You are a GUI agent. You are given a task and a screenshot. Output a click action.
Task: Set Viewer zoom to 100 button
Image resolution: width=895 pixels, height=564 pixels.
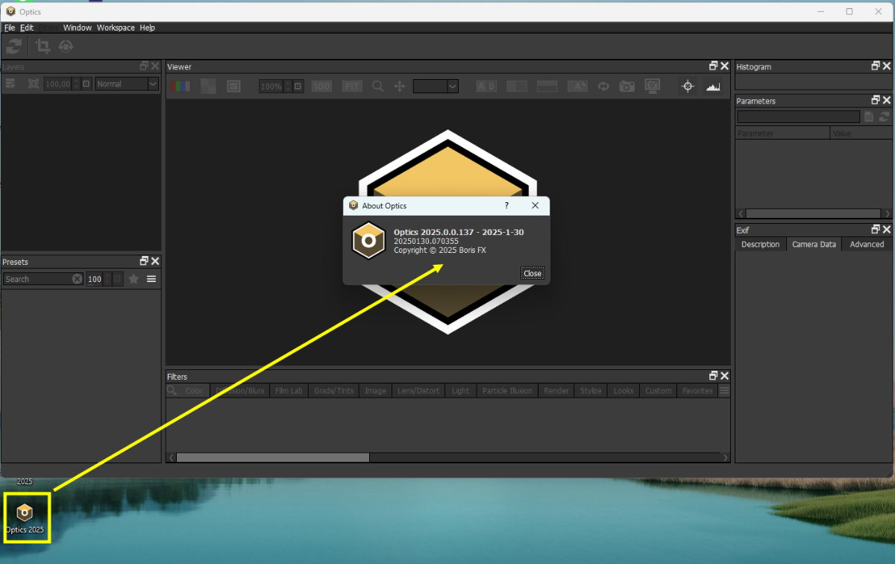click(x=321, y=87)
